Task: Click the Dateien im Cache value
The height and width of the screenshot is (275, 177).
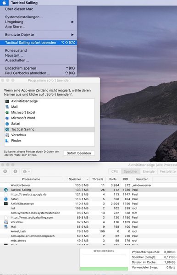Action: pyautogui.click(x=170, y=262)
